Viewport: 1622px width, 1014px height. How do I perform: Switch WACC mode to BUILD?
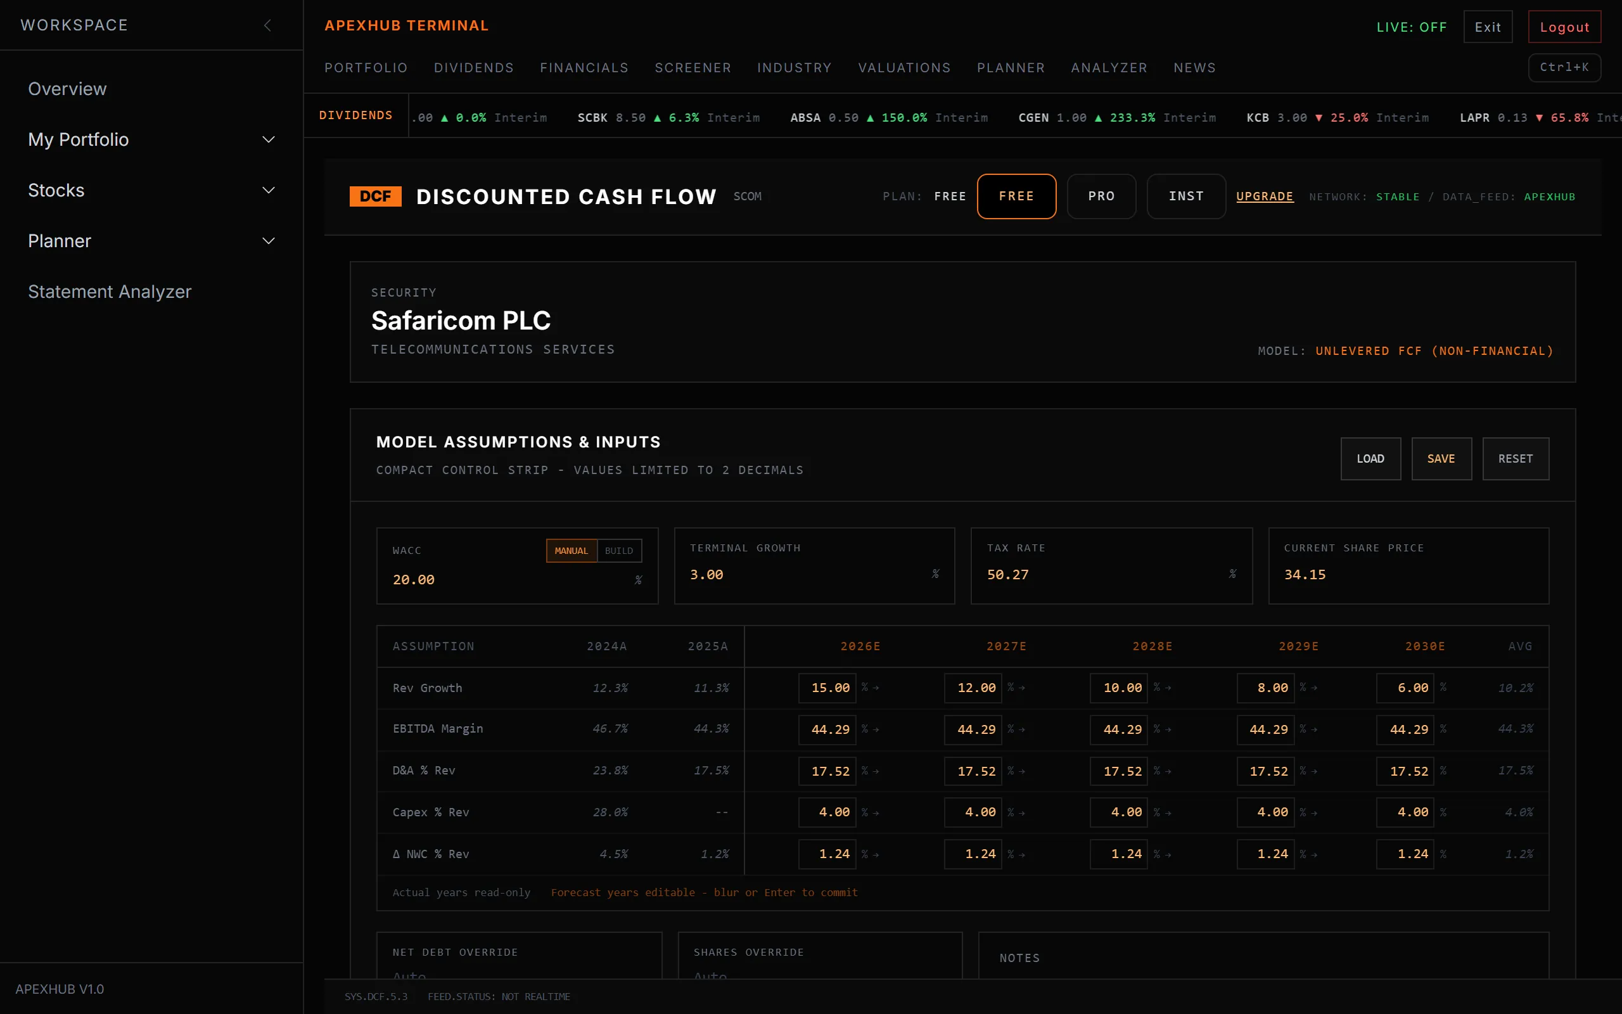(618, 551)
